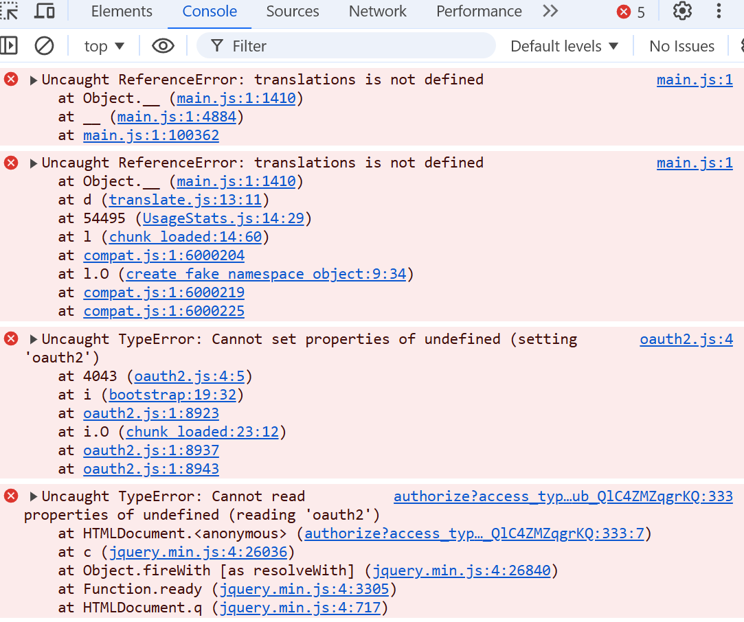Create a live expression with the eye icon
744x622 pixels.
click(x=163, y=45)
